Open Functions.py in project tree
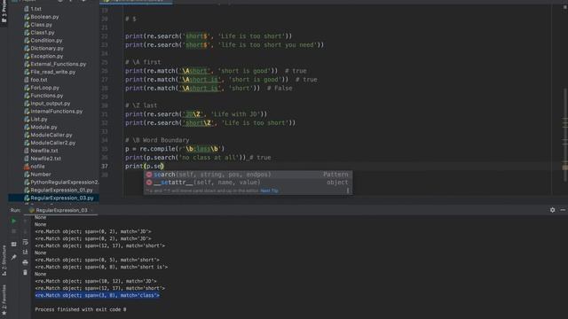The image size is (568, 319). pyautogui.click(x=47, y=96)
